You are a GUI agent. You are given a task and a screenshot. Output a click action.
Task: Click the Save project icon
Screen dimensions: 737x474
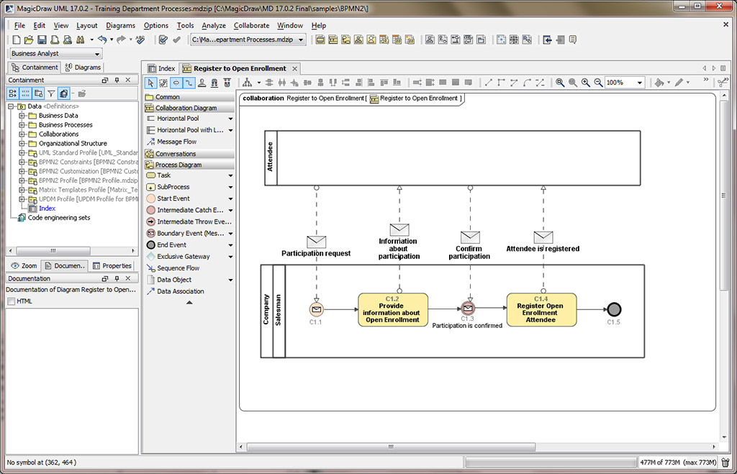point(41,40)
